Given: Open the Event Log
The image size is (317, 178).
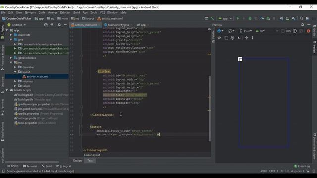Looking at the screenshot, I should tap(302, 166).
